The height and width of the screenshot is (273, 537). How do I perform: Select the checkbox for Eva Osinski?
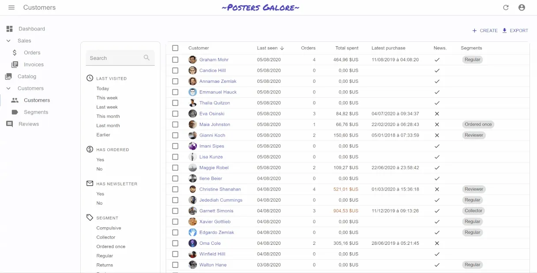click(175, 113)
